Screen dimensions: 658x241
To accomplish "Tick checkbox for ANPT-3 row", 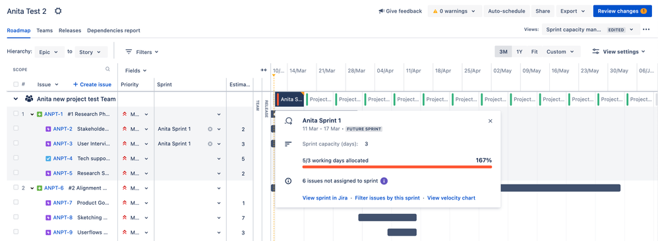I will [16, 143].
